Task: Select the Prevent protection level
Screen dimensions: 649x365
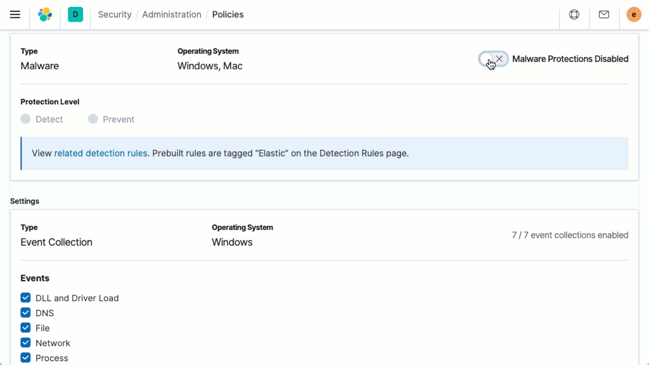Action: click(x=93, y=119)
